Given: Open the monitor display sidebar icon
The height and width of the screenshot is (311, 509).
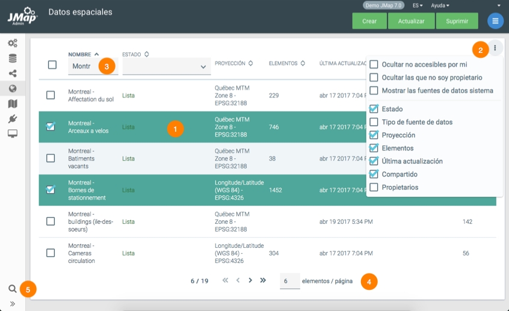Looking at the screenshot, I should pyautogui.click(x=13, y=133).
